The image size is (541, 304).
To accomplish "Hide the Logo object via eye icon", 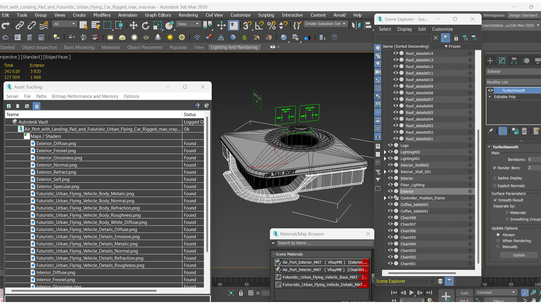I will (390, 145).
